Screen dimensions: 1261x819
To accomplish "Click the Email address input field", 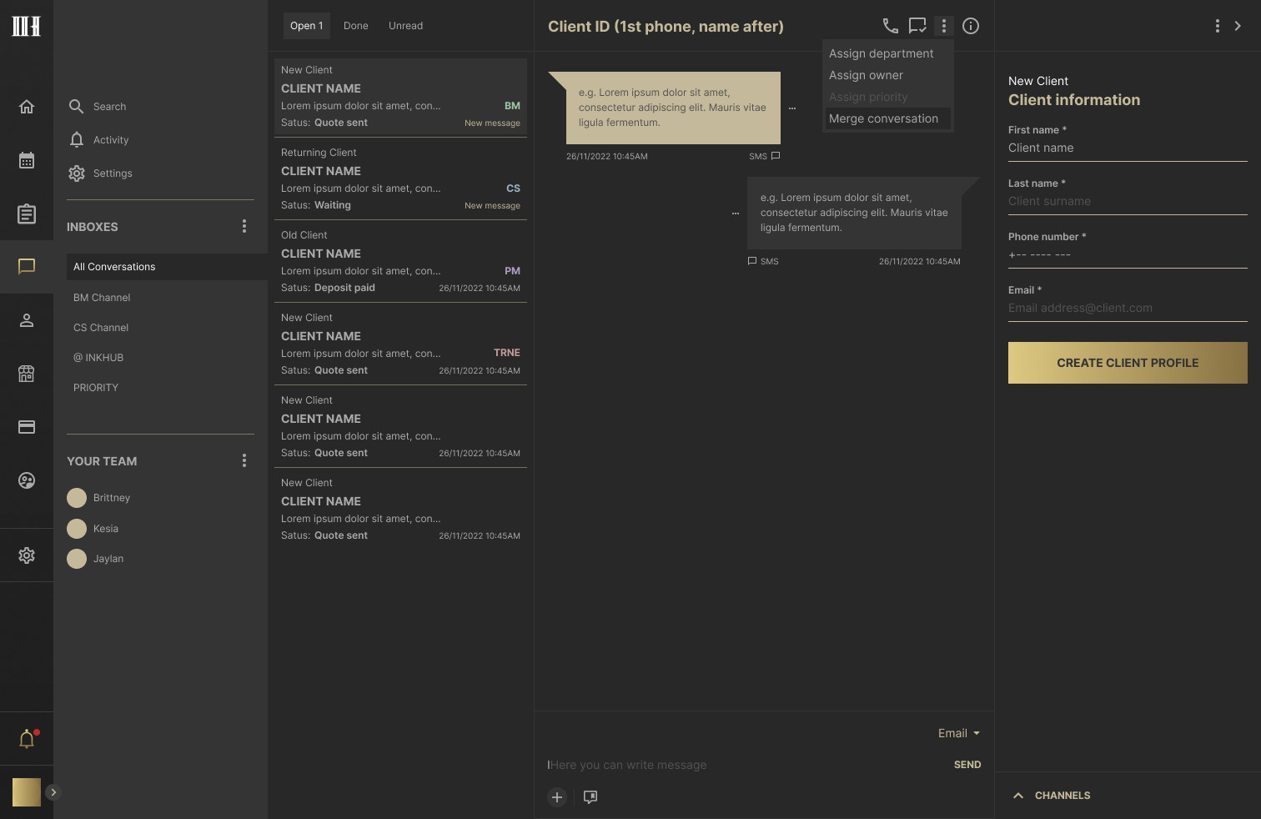I will coord(1128,309).
